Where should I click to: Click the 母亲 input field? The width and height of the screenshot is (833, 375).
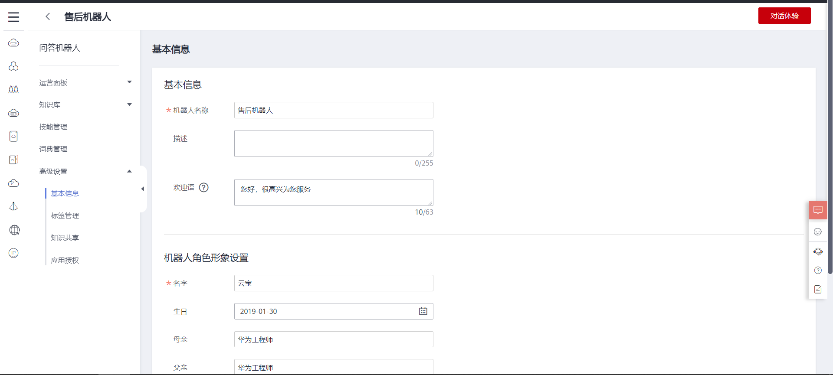[334, 339]
